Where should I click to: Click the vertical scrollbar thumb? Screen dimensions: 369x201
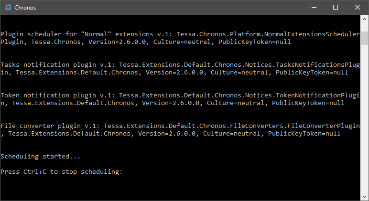365,38
